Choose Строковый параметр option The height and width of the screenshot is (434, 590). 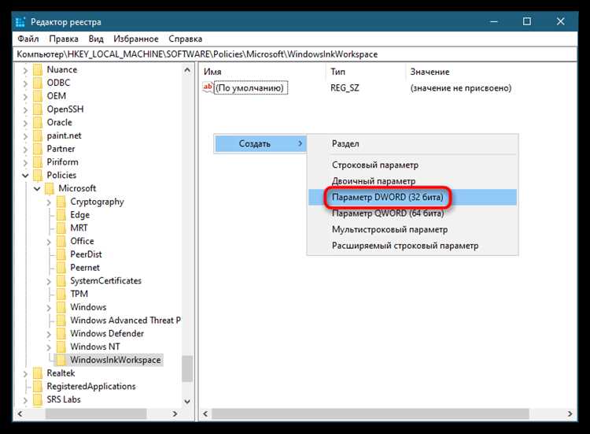coord(412,165)
